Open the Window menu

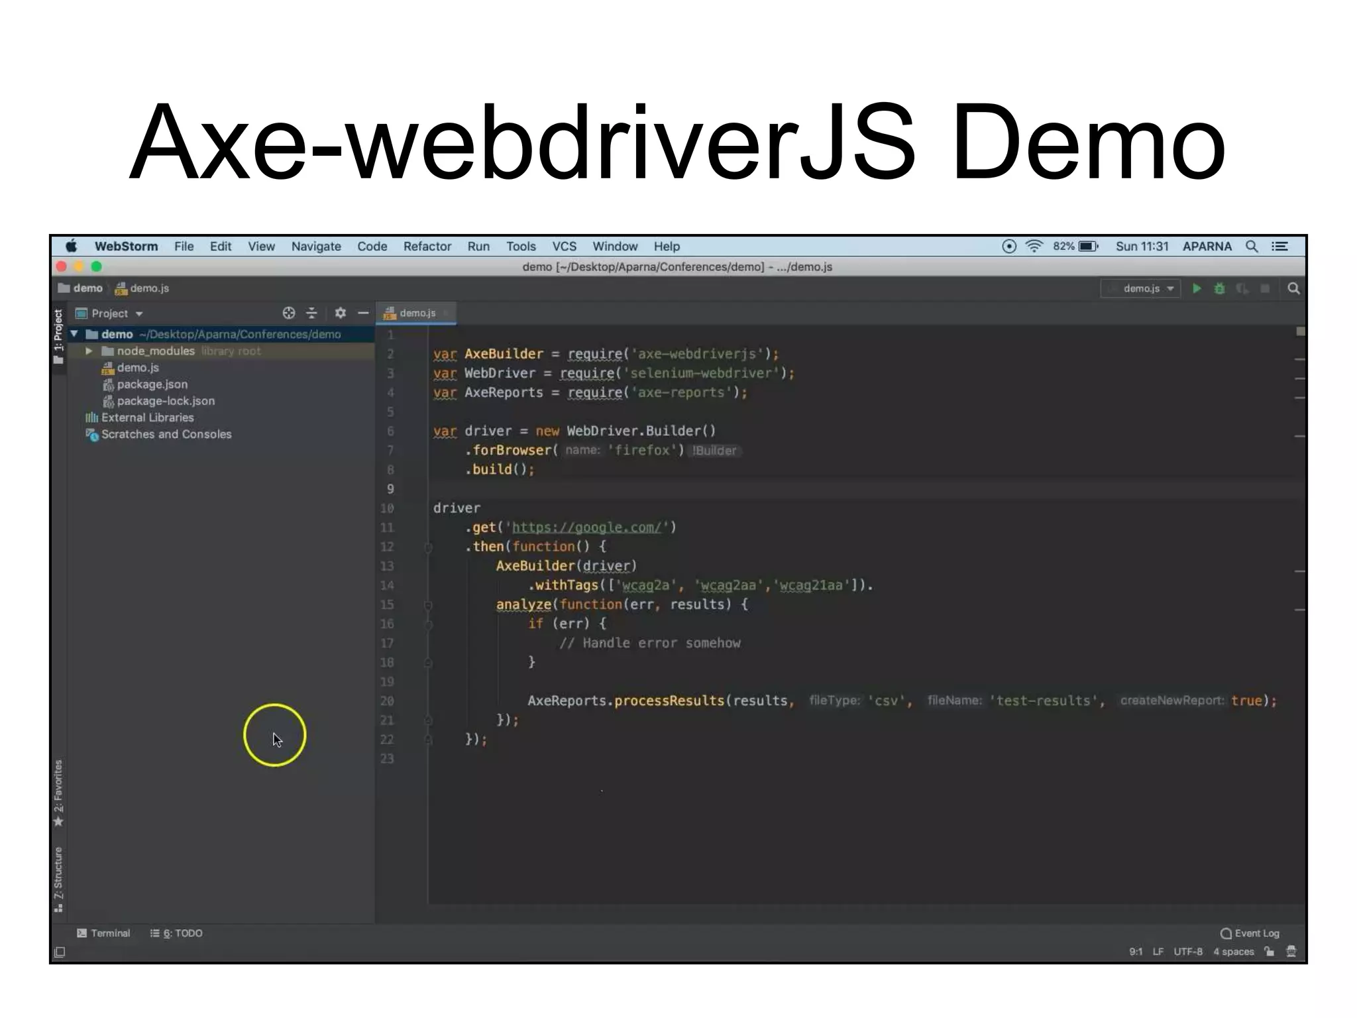614,247
